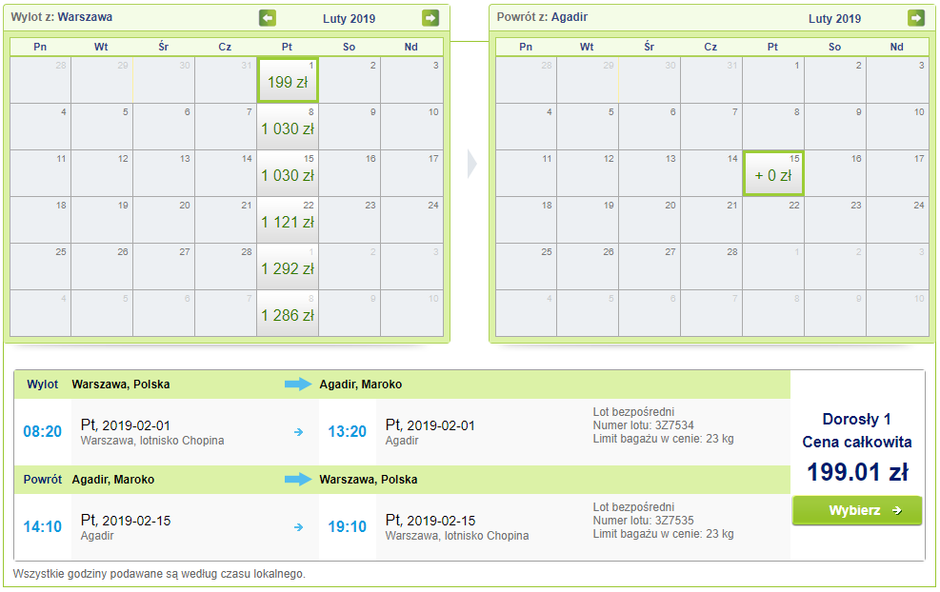Click February 22 in the return calendar
Viewport: 940px width, 592px height.
(x=773, y=220)
